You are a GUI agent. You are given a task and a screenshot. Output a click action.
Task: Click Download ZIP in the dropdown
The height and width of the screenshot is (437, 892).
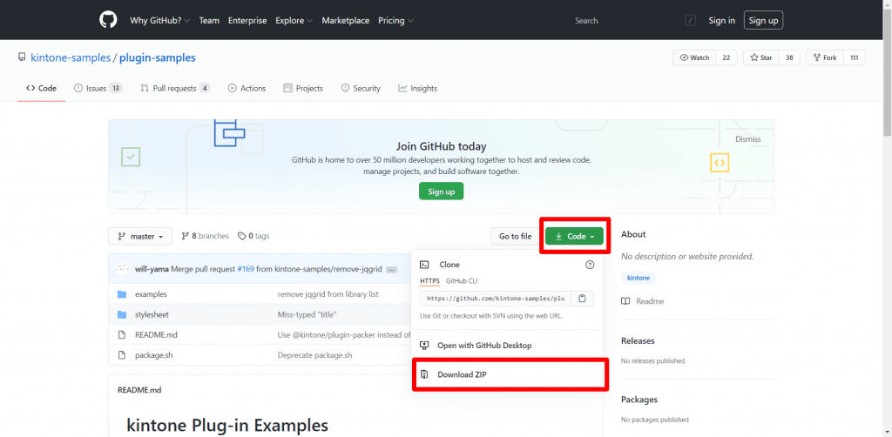tap(461, 374)
